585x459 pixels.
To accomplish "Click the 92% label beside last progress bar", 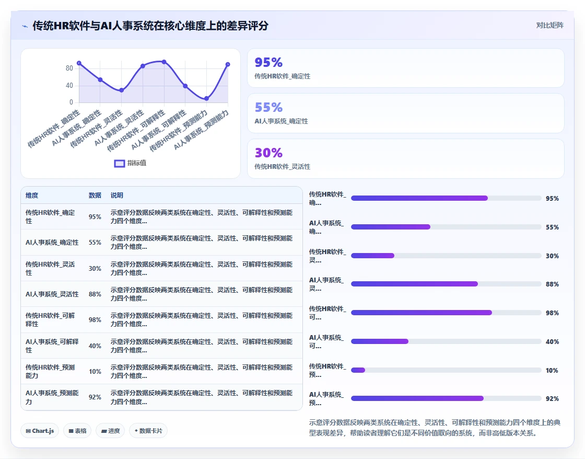I will (552, 399).
